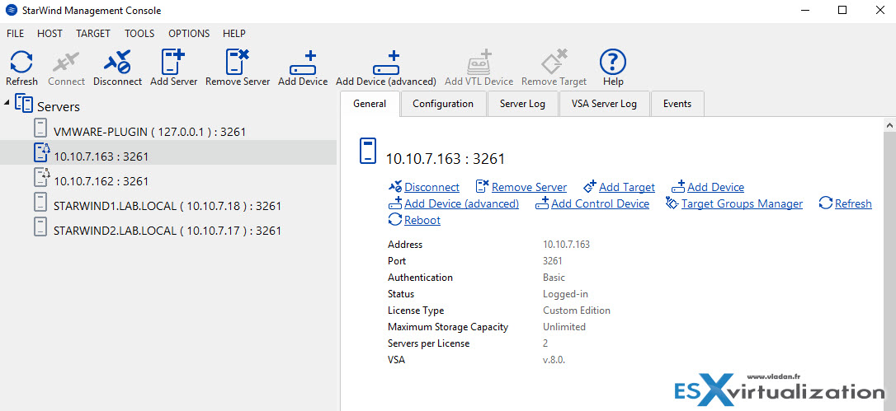
Task: Click Remove Server toolbar icon
Action: (x=238, y=62)
